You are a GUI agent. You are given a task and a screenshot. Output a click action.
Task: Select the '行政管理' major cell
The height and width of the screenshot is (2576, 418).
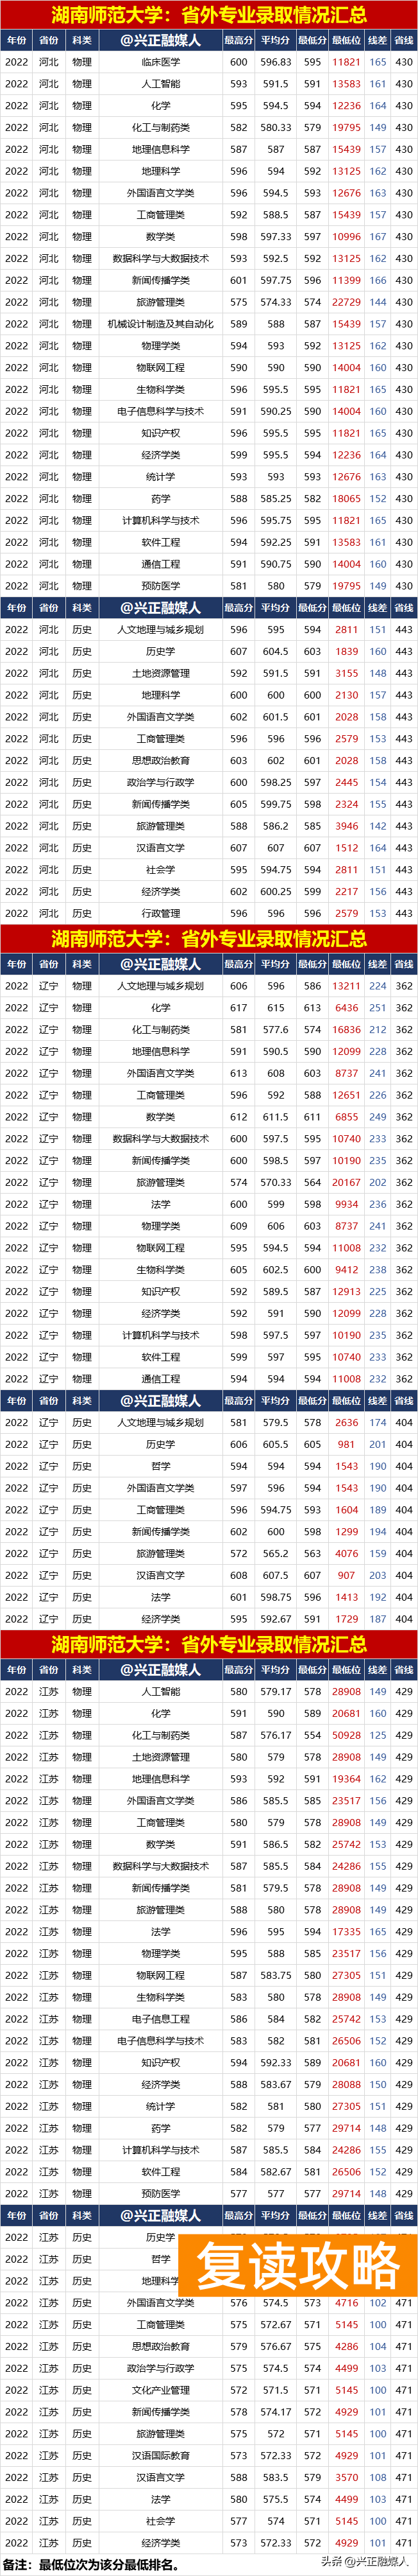coord(161,913)
